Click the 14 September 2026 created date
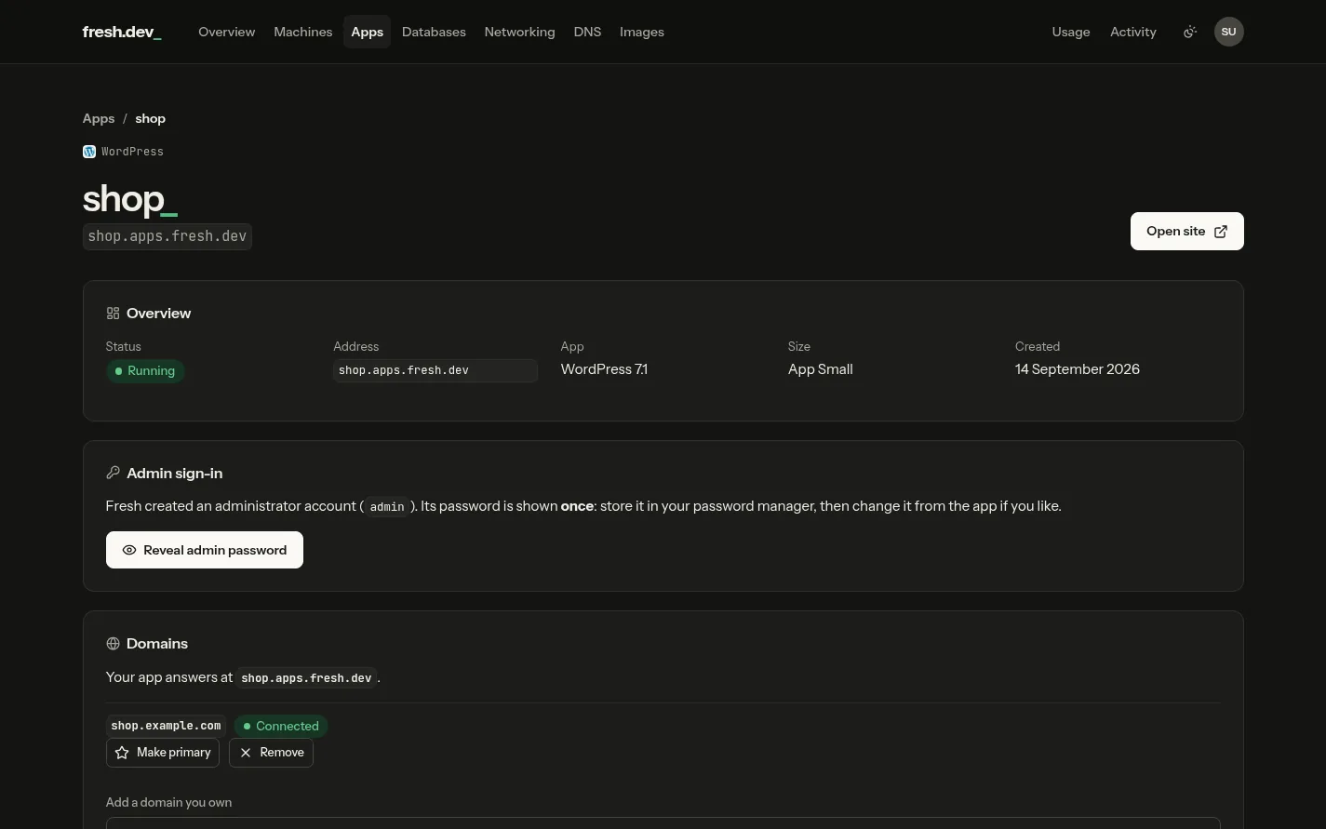This screenshot has width=1326, height=829. 1077,369
